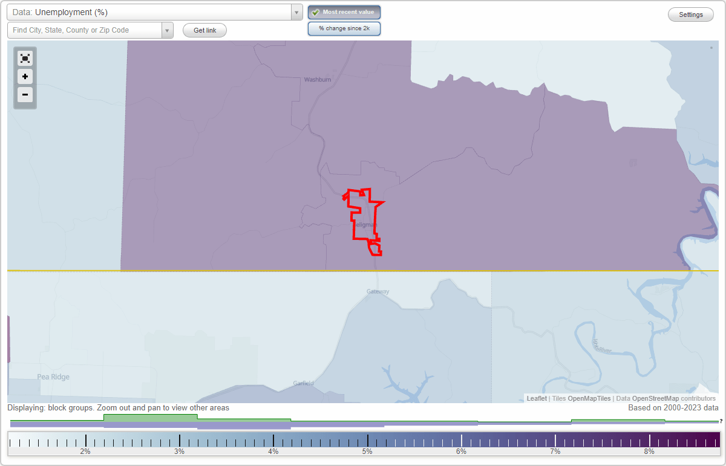The height and width of the screenshot is (466, 726).
Task: Toggle the % change since 2k option
Action: (x=344, y=28)
